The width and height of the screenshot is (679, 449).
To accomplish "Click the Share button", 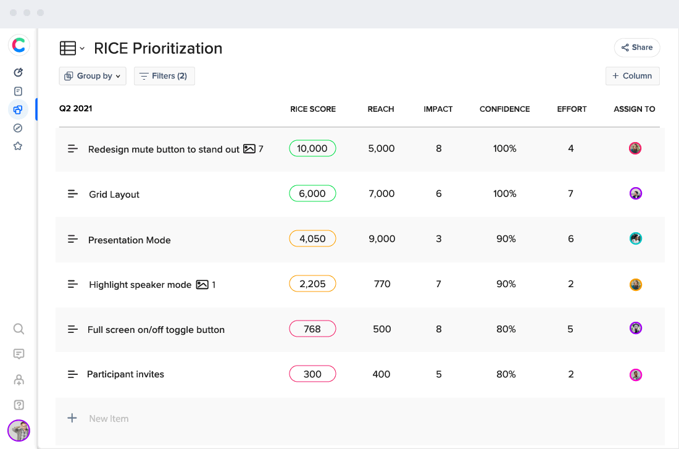I will 636,48.
